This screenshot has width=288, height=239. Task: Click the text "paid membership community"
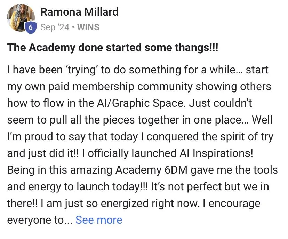[120, 87]
